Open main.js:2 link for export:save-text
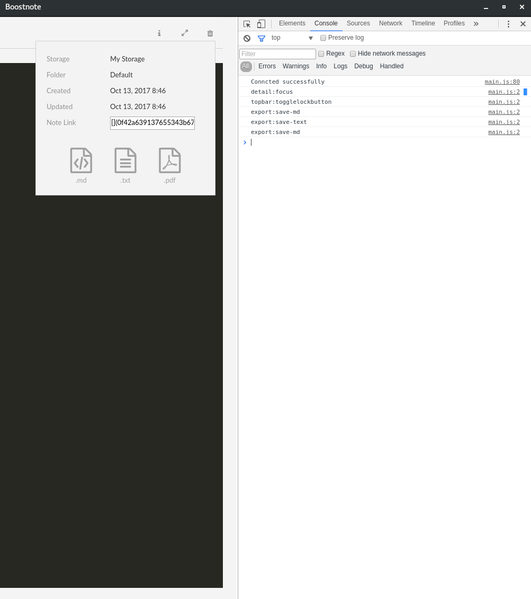This screenshot has width=531, height=599. pyautogui.click(x=504, y=122)
